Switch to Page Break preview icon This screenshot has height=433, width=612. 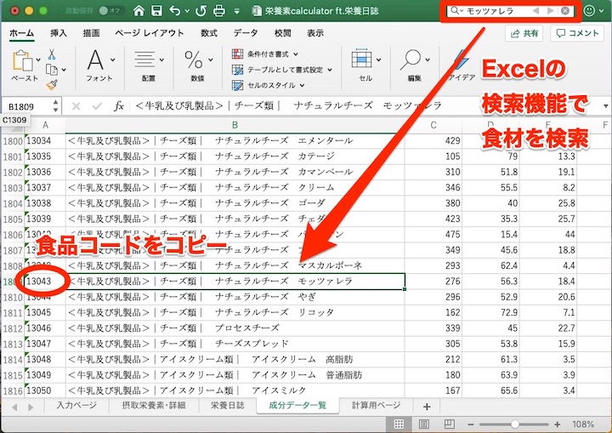[x=450, y=424]
